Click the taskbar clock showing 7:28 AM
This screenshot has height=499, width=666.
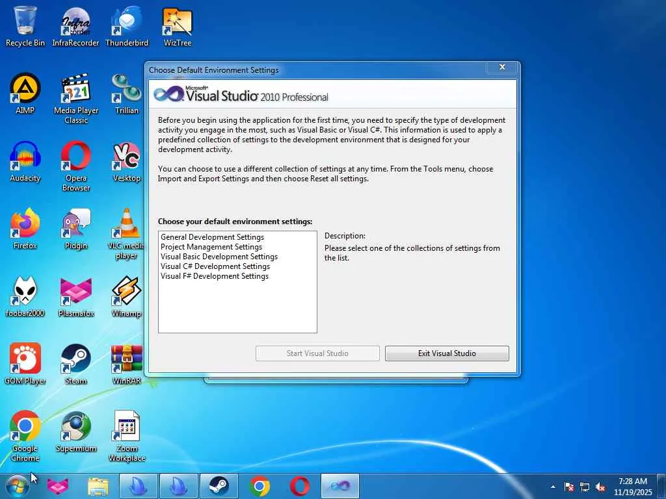pos(633,487)
